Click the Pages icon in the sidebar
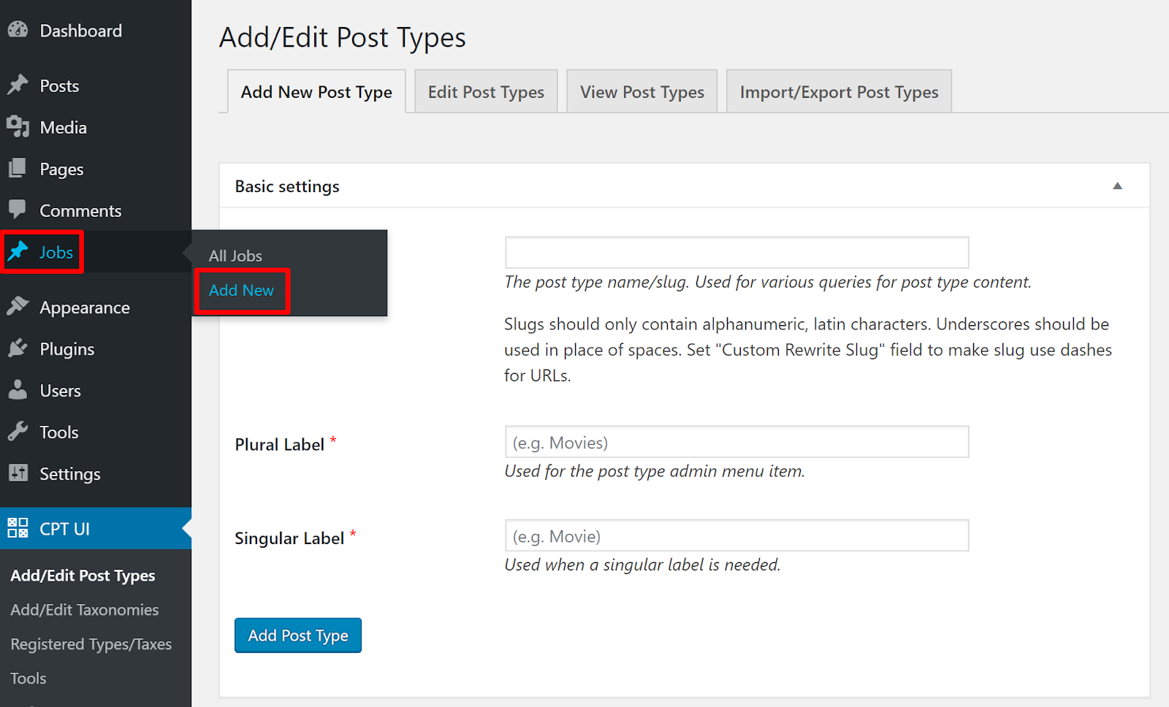Screen dimensions: 1169x707 pos(18,169)
